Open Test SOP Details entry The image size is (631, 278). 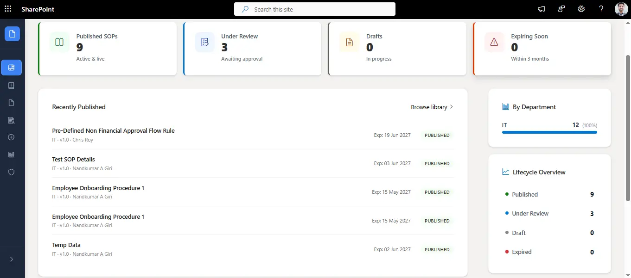click(x=74, y=160)
